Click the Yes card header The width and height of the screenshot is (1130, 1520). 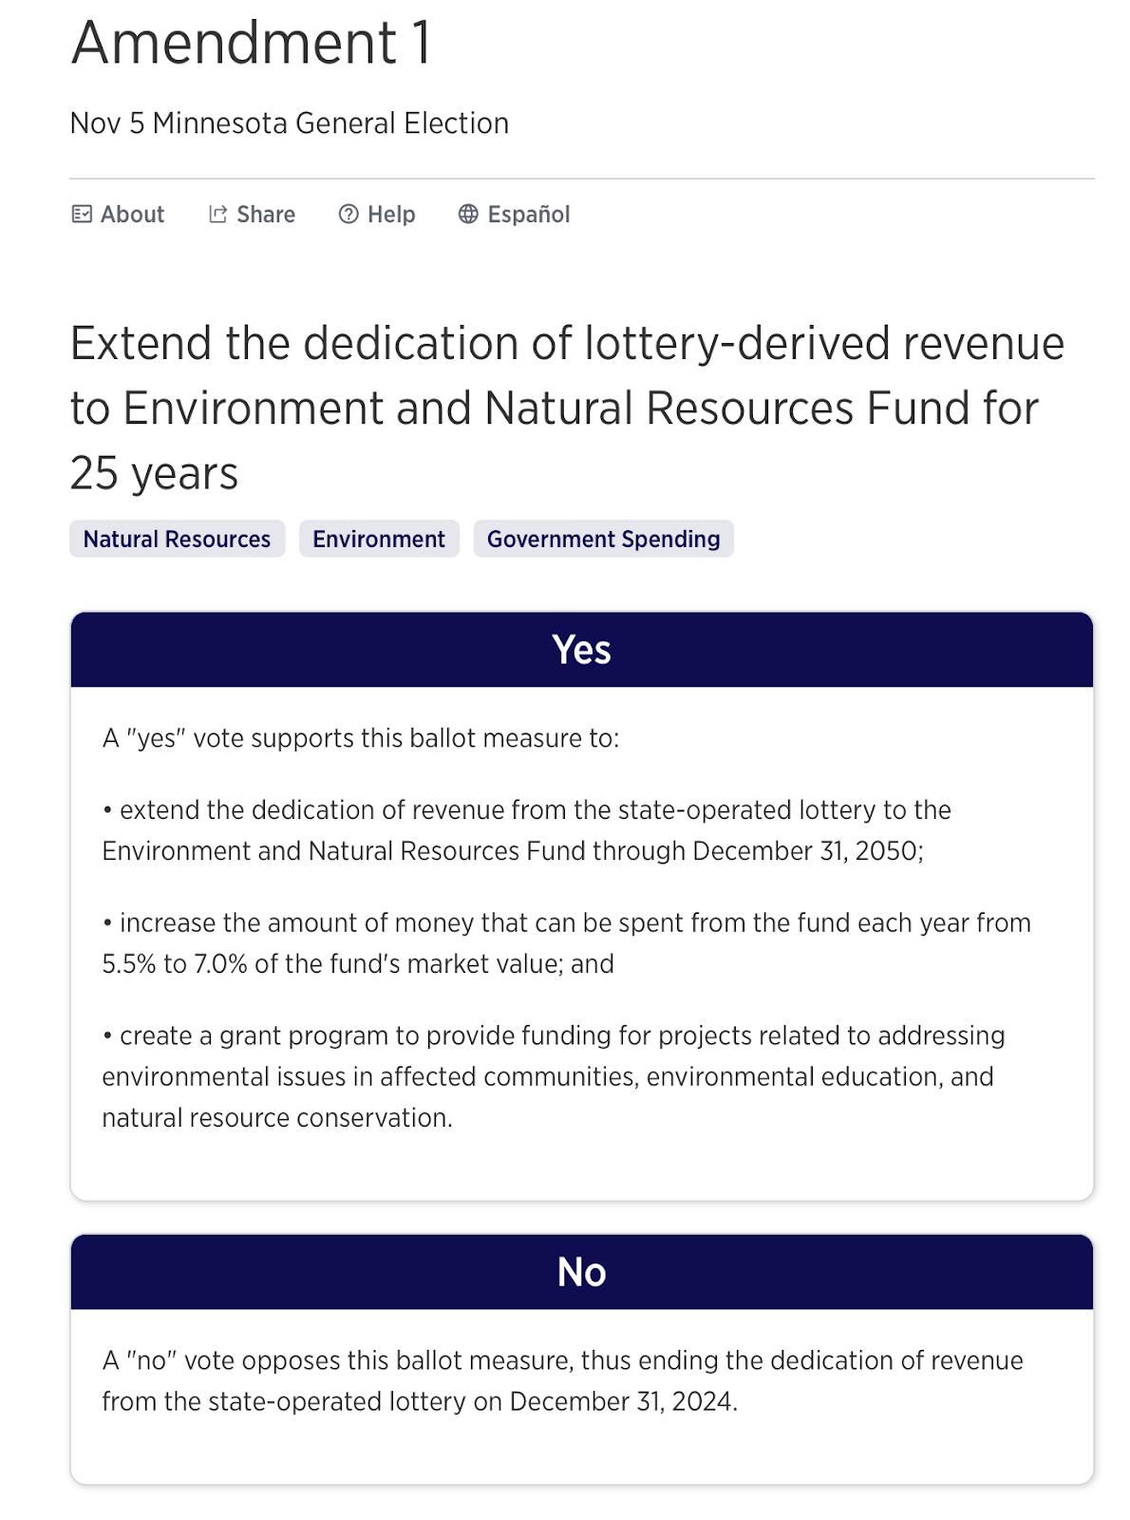coord(581,650)
